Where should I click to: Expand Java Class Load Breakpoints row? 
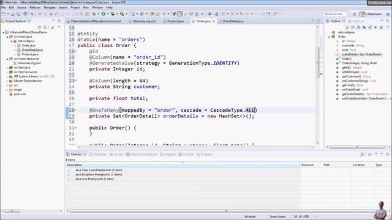tap(69, 170)
